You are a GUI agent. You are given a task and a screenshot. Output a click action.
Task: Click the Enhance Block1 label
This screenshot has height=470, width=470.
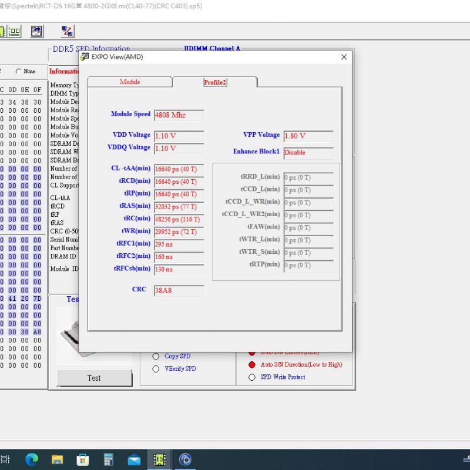[256, 152]
